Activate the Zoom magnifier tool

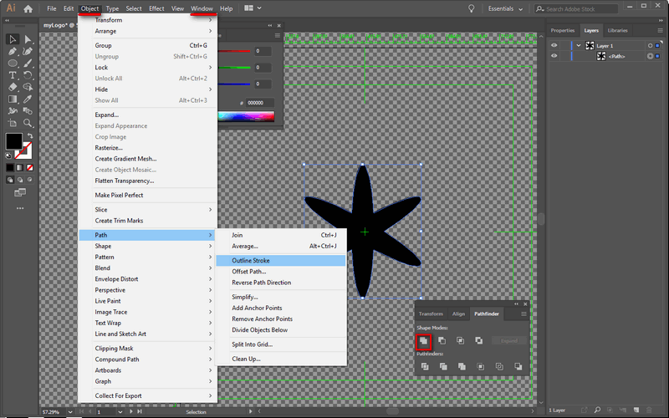pos(28,122)
